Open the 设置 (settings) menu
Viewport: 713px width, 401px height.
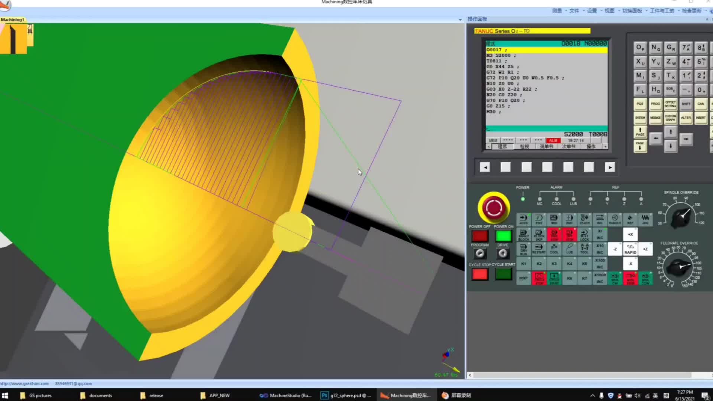click(592, 11)
